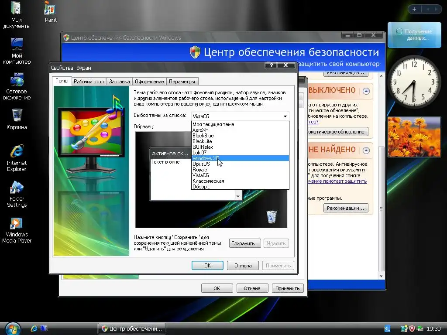Choose BlackBlue theme from list

pos(240,136)
